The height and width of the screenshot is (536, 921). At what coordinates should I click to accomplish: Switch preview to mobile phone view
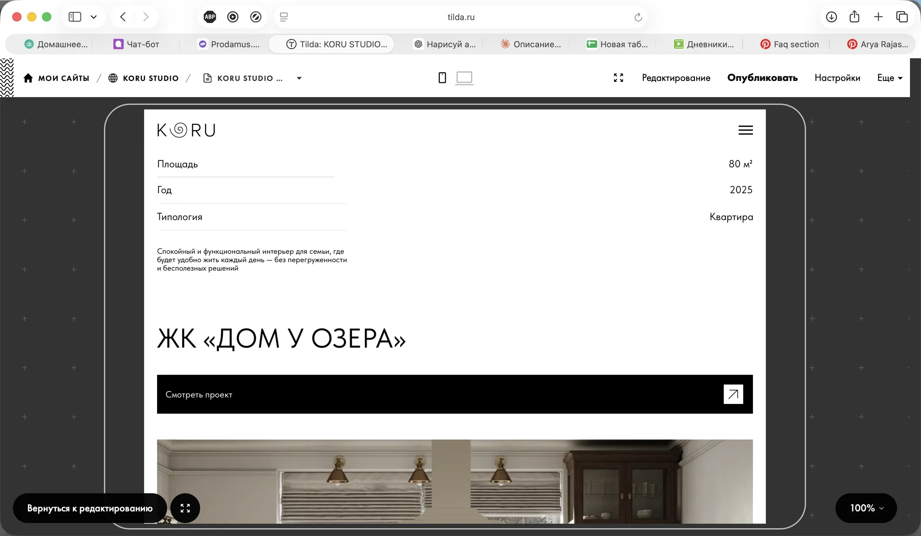442,78
